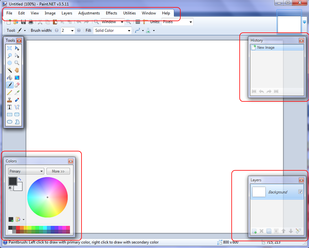This screenshot has height=248, width=309.
Task: Decrease brush width with minus button
Action: click(57, 30)
